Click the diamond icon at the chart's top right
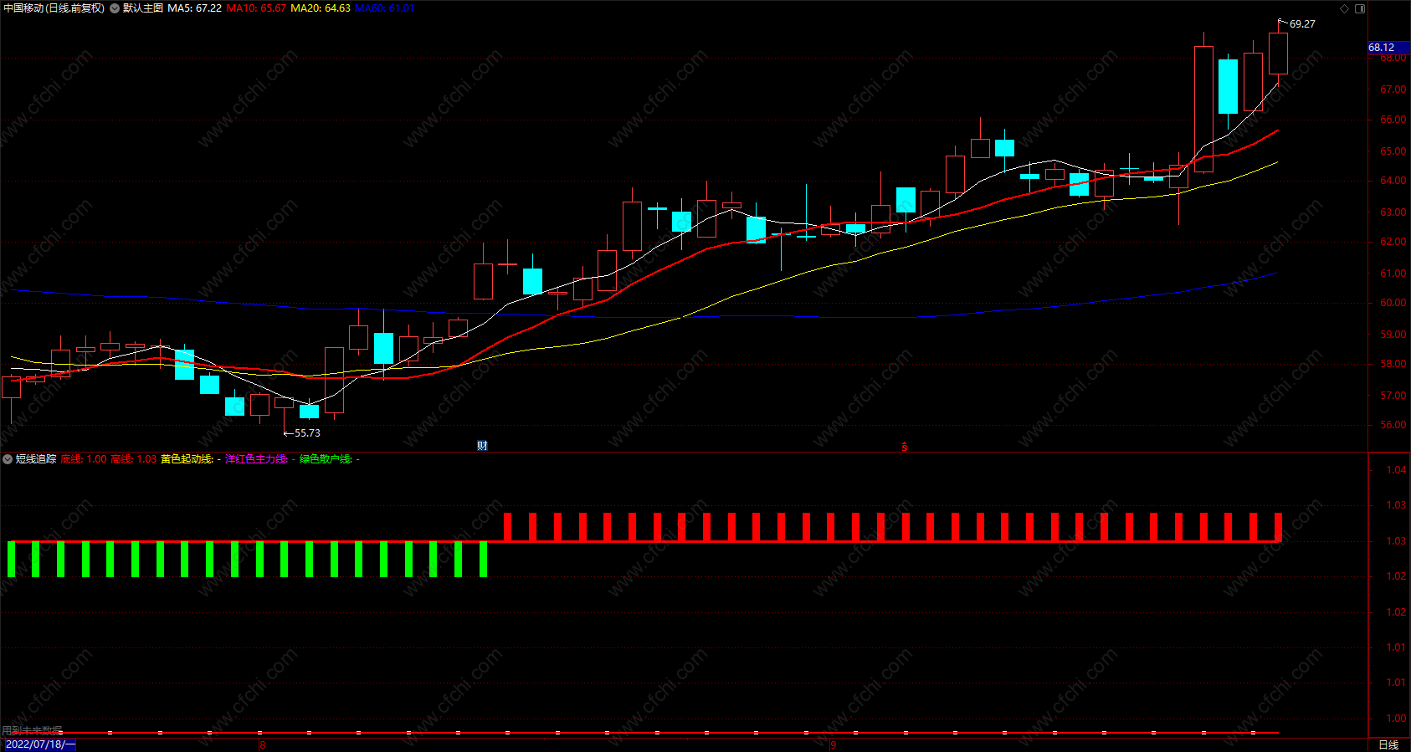The width and height of the screenshot is (1411, 752). [1345, 8]
